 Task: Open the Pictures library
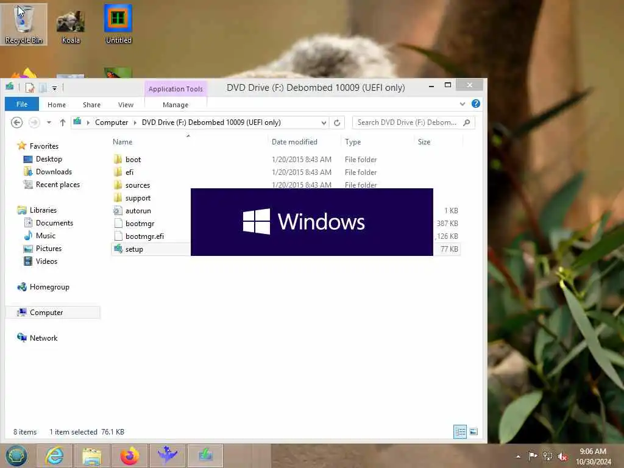tap(49, 249)
